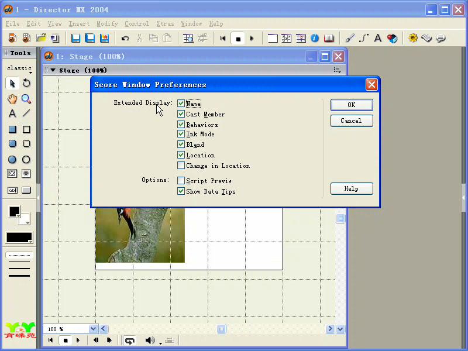The image size is (468, 351).
Task: Open the Modify menu
Action: pyautogui.click(x=107, y=23)
